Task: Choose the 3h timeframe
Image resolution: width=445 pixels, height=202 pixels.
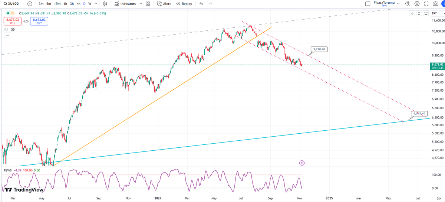Action: (x=72, y=4)
